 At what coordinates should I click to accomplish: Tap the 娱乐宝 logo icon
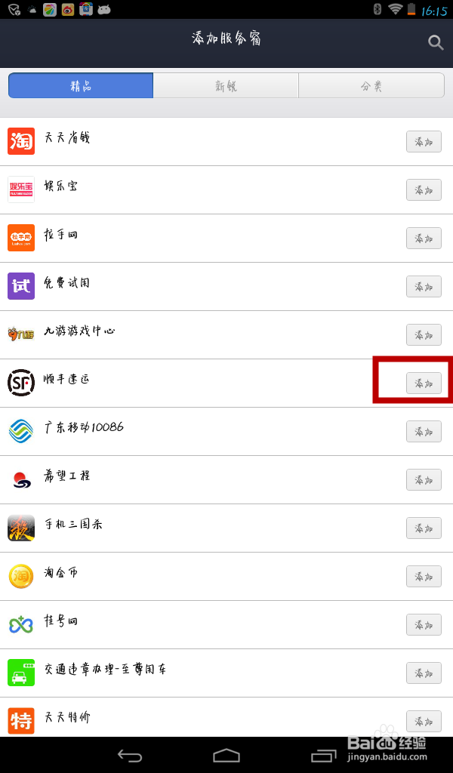pyautogui.click(x=21, y=189)
